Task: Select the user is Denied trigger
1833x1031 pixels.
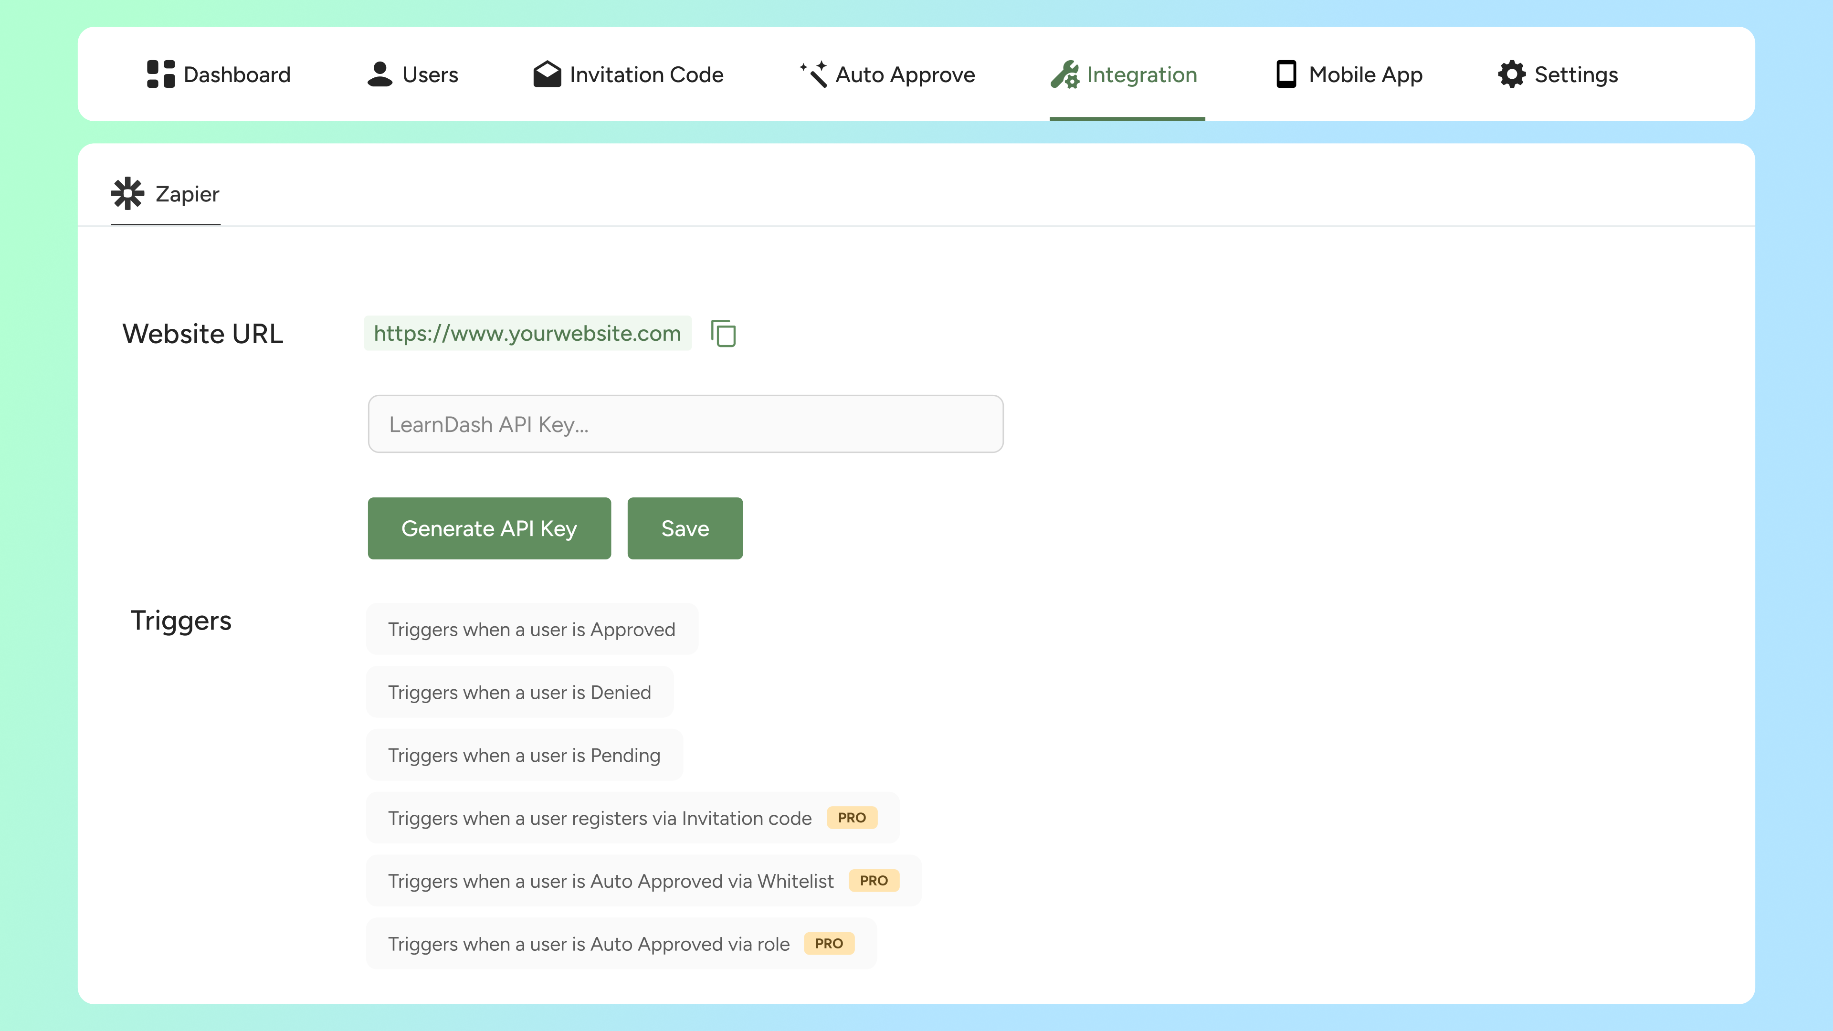Action: click(x=519, y=692)
